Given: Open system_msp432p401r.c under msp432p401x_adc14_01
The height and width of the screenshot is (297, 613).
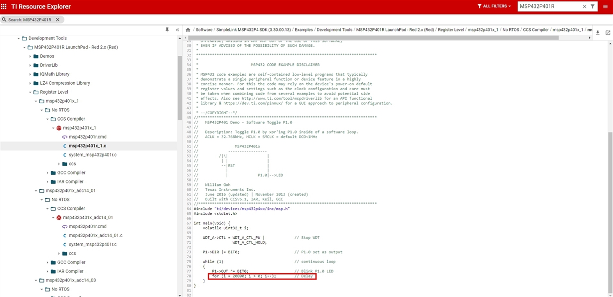Looking at the screenshot, I should (92, 245).
